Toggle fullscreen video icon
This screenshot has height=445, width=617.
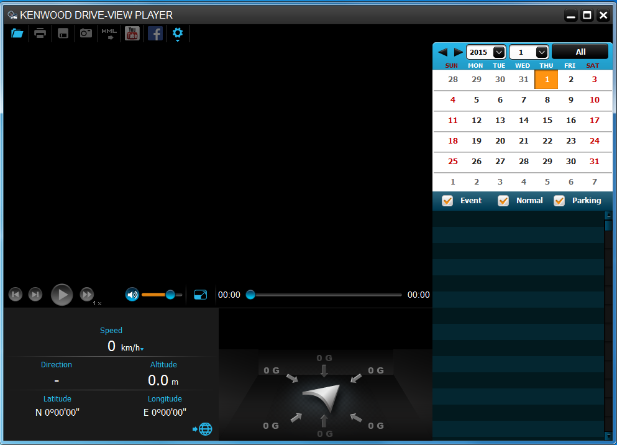pos(200,295)
